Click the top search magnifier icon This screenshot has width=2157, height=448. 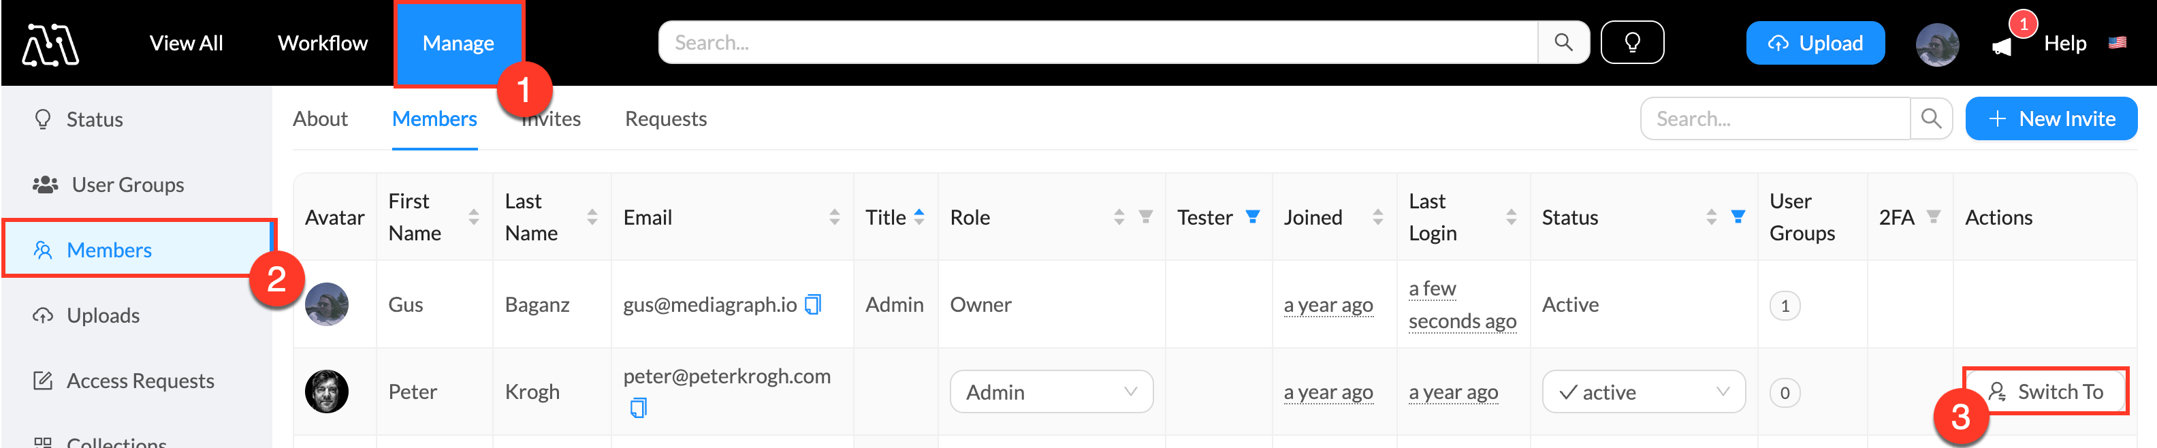[1563, 43]
